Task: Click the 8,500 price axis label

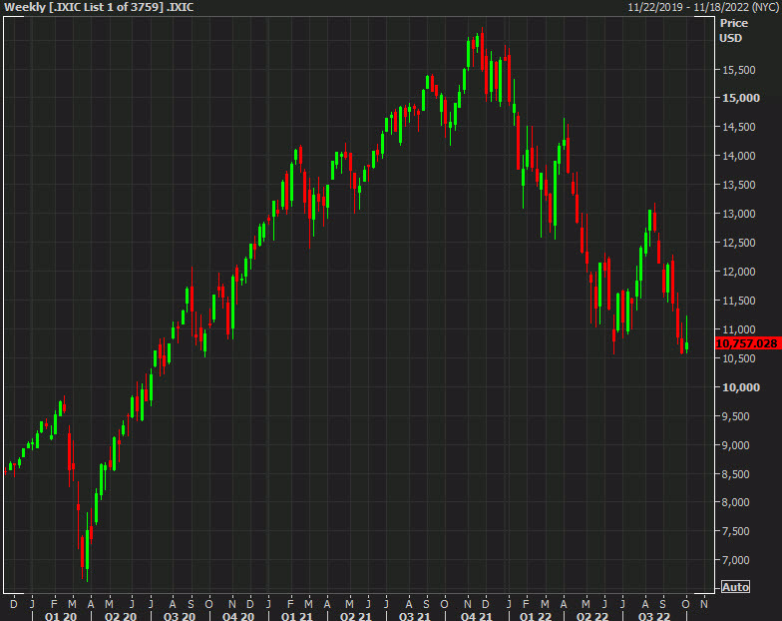Action: 736,474
